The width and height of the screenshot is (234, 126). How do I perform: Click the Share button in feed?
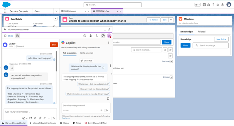tap(166, 42)
